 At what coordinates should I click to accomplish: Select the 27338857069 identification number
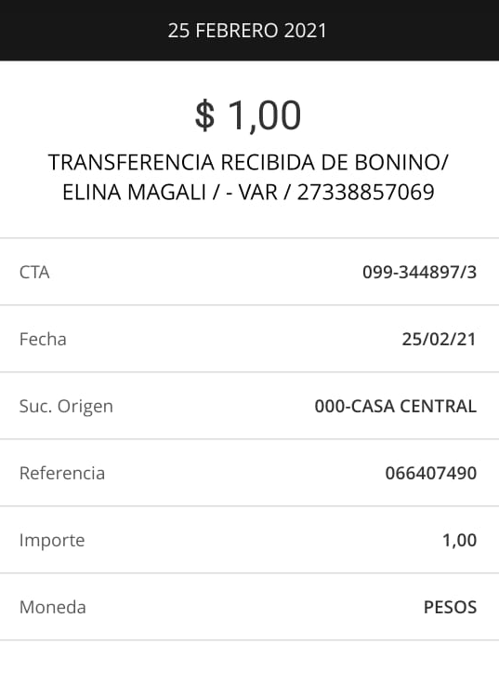(365, 193)
